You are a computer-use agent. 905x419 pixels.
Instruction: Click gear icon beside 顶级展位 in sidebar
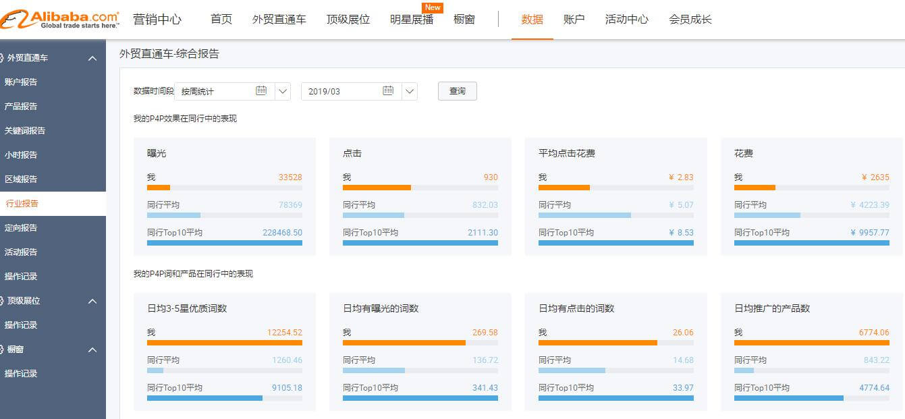coord(2,301)
